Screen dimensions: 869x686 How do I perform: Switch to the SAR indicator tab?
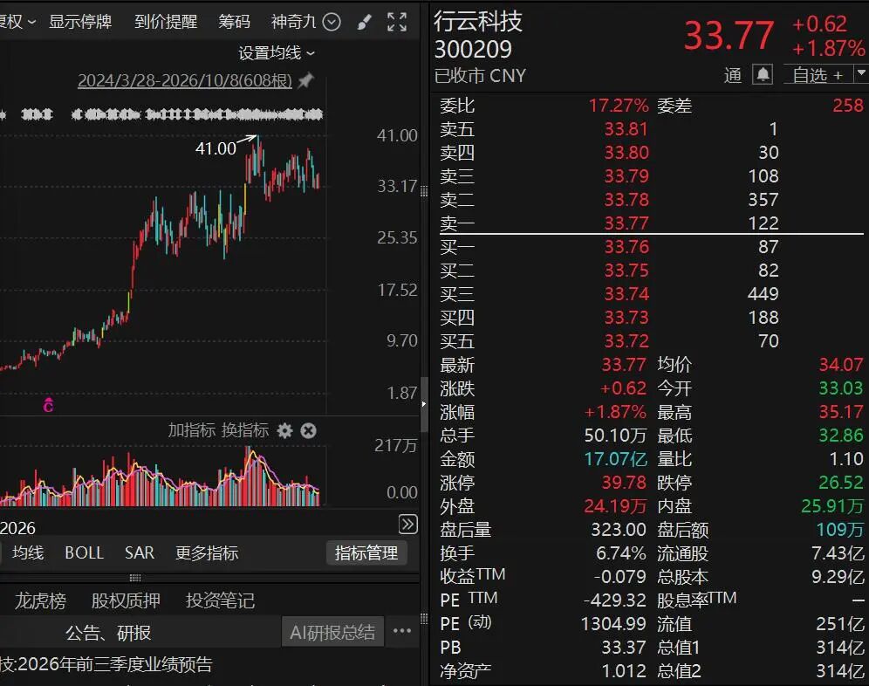(139, 552)
